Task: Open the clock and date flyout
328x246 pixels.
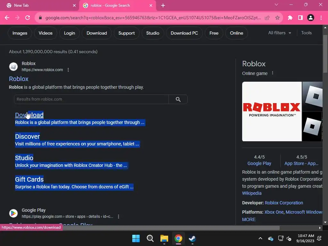Action: [x=305, y=238]
